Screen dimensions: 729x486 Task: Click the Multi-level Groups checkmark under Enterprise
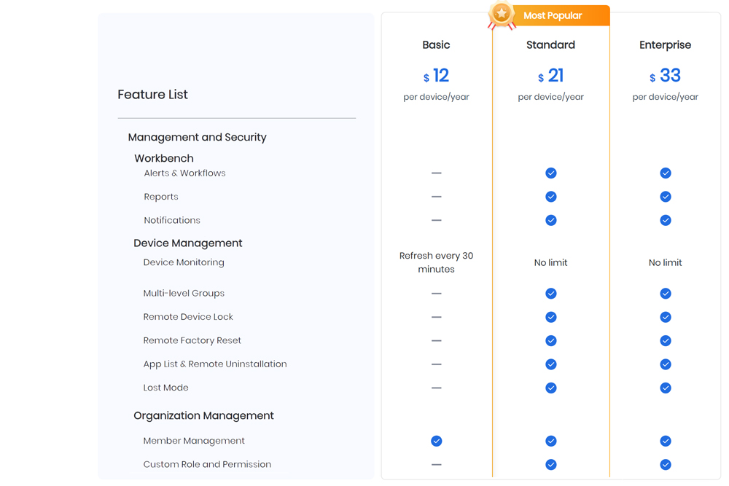[666, 293]
